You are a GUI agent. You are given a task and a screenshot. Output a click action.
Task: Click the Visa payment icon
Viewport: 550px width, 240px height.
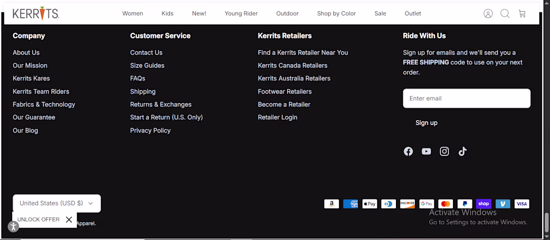click(521, 204)
